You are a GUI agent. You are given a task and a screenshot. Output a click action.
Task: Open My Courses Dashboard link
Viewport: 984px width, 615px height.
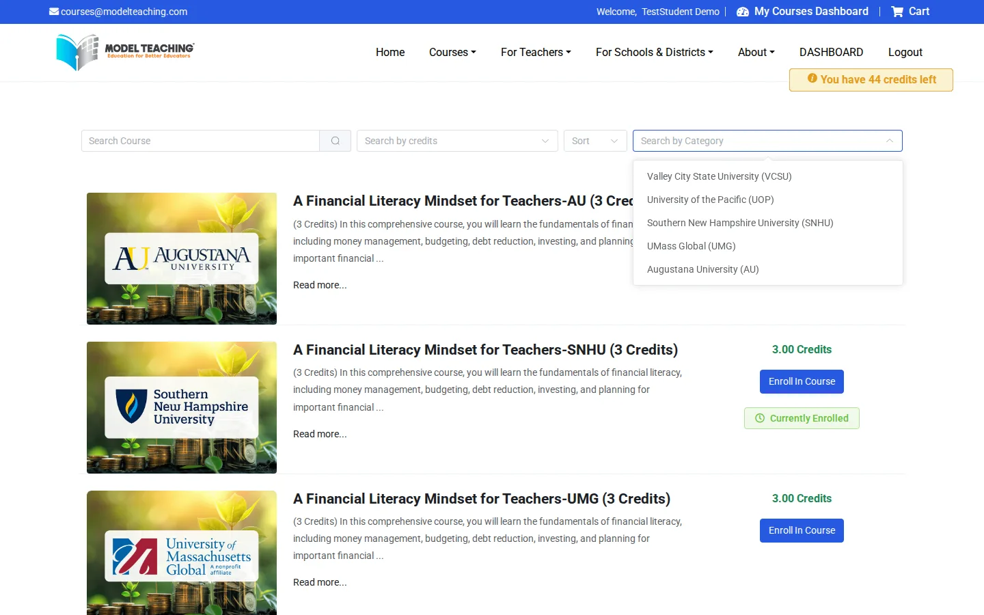pyautogui.click(x=811, y=12)
